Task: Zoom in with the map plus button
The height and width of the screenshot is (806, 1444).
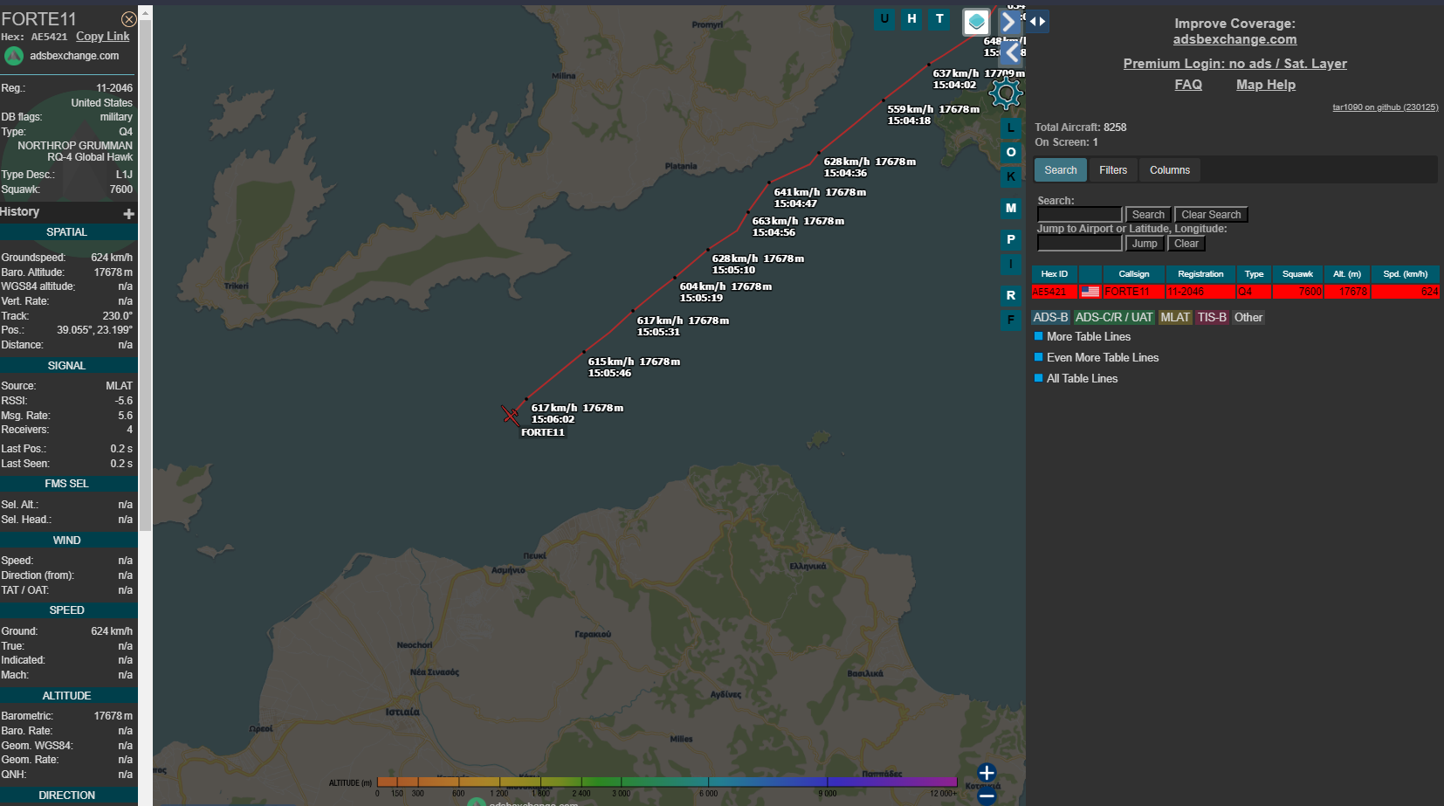Action: [x=987, y=773]
